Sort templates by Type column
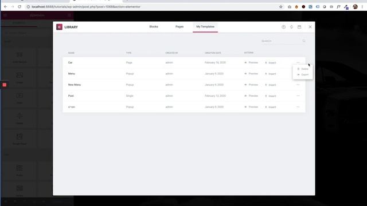 point(128,53)
